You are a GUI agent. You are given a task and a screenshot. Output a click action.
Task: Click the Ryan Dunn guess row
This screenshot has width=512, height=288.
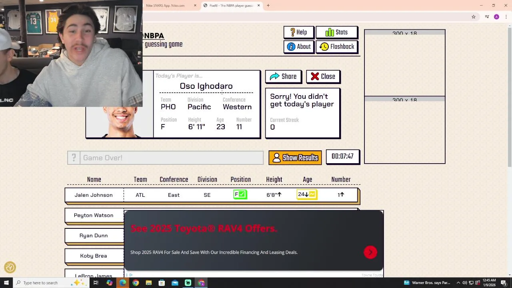[x=94, y=236]
